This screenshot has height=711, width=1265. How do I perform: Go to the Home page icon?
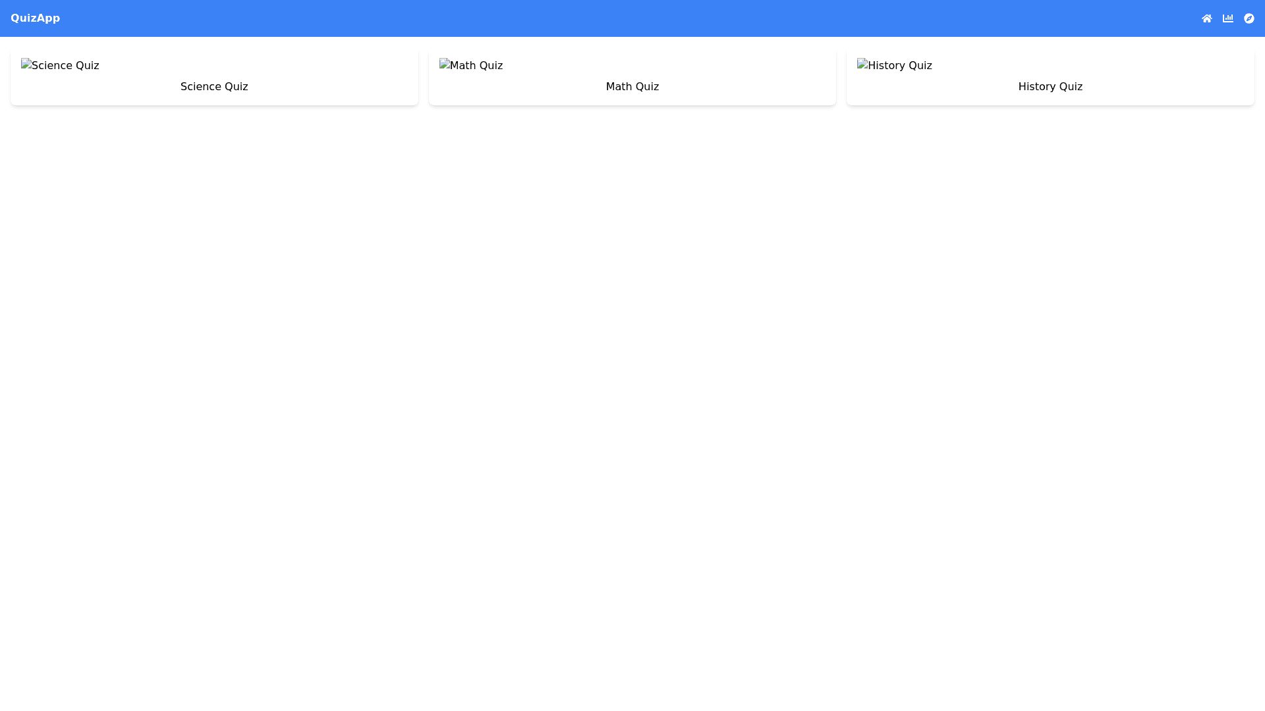pos(1206,18)
